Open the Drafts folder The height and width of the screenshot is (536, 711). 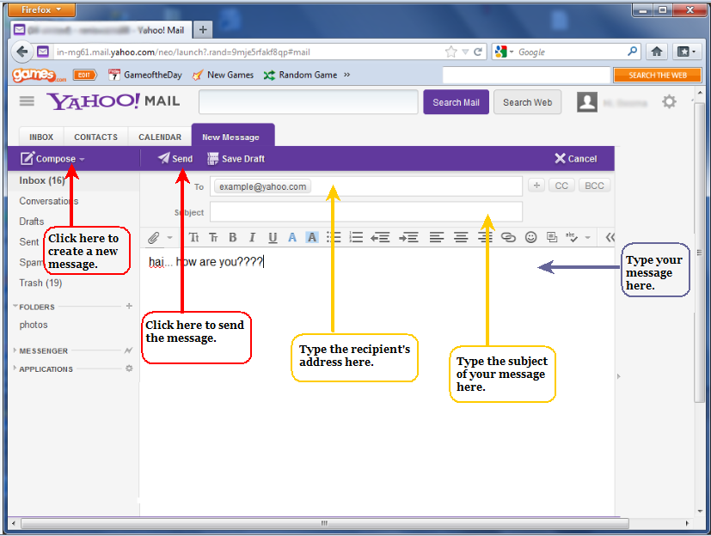(31, 221)
